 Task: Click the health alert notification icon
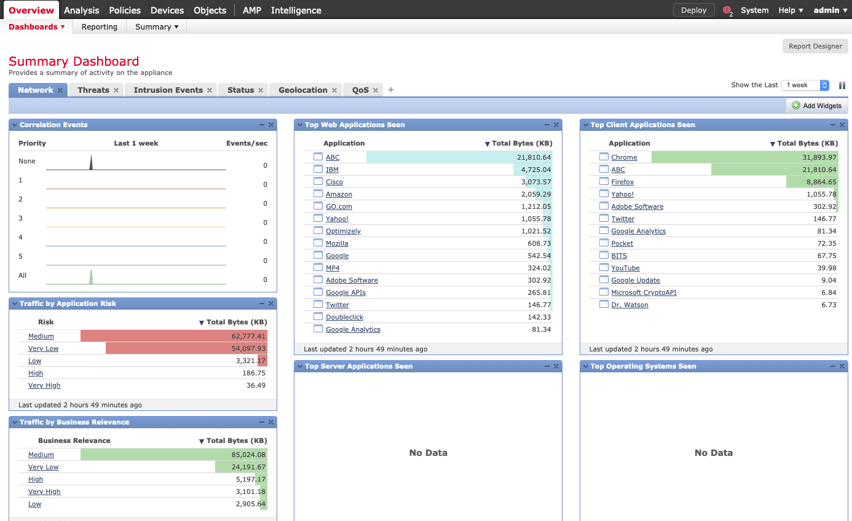pos(728,10)
